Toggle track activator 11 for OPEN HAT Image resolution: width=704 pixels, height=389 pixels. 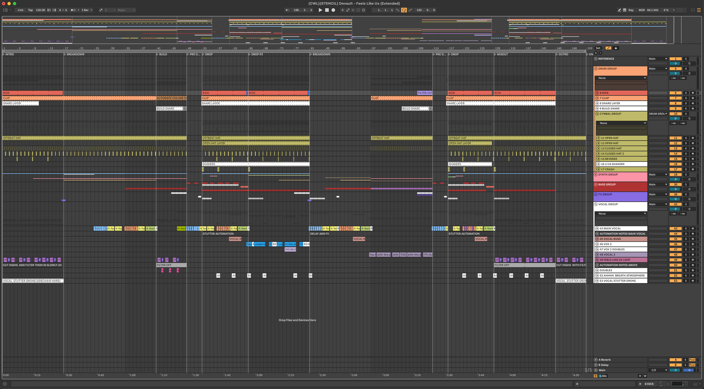click(x=675, y=138)
